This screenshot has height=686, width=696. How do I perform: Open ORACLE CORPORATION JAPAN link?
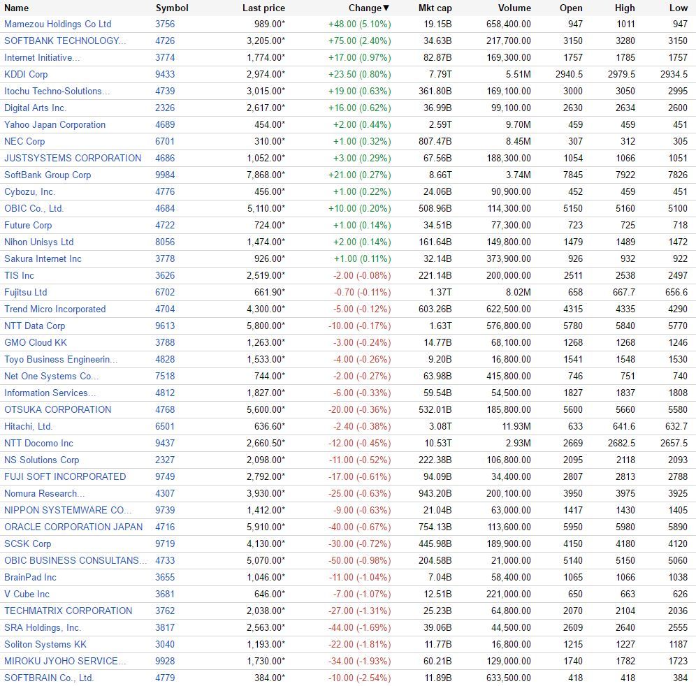coord(73,527)
